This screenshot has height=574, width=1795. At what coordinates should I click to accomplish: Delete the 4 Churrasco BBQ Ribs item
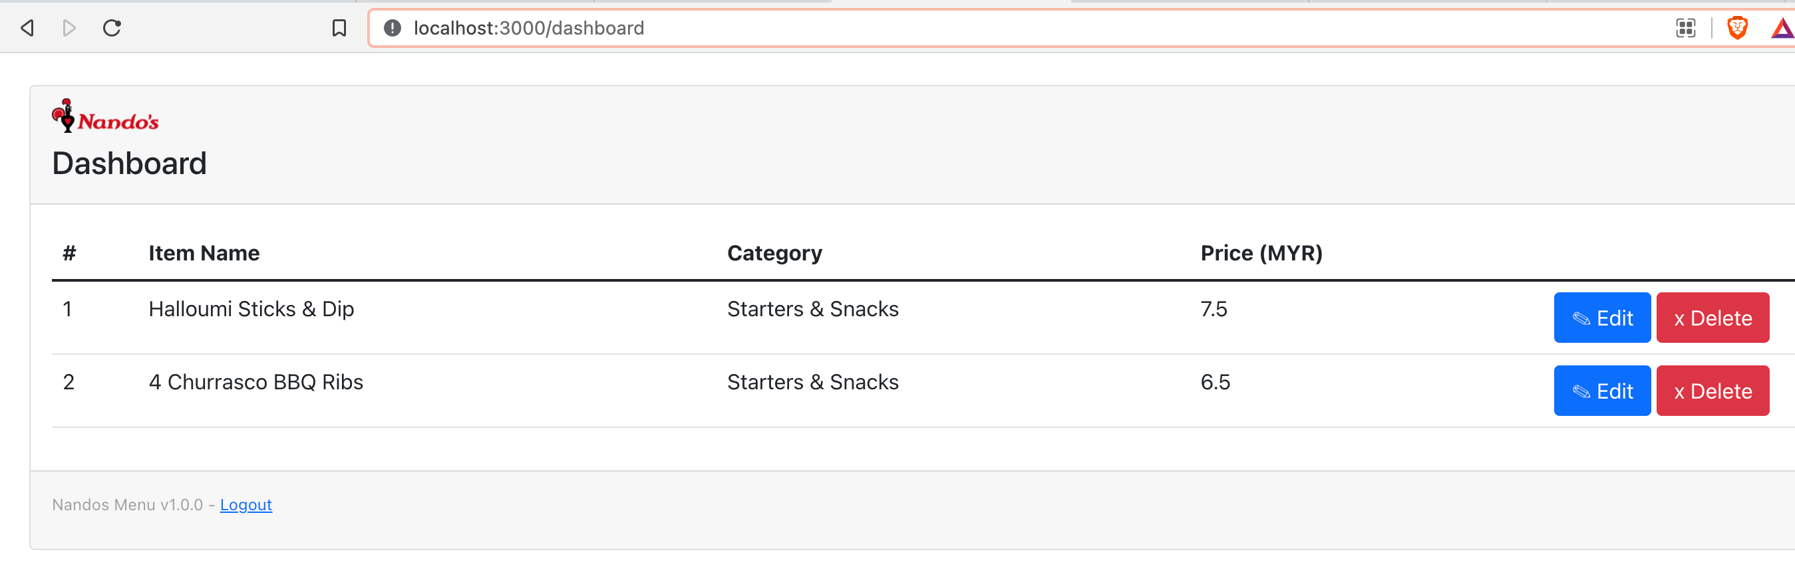[1712, 391]
